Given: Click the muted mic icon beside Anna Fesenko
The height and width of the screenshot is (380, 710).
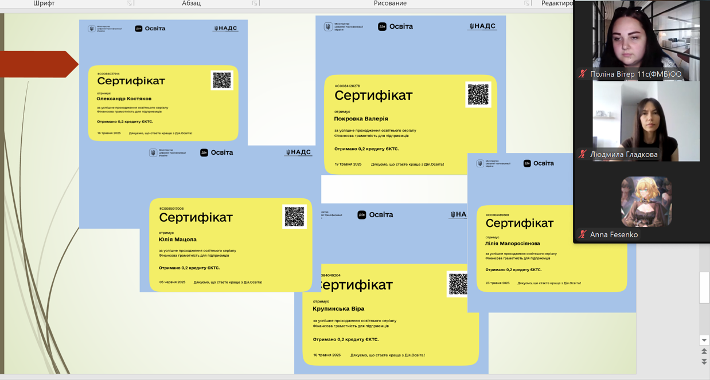Looking at the screenshot, I should coord(583,234).
